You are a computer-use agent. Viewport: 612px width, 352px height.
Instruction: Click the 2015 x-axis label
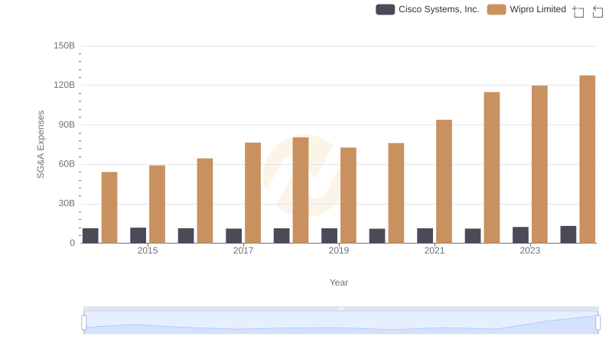[x=148, y=250]
